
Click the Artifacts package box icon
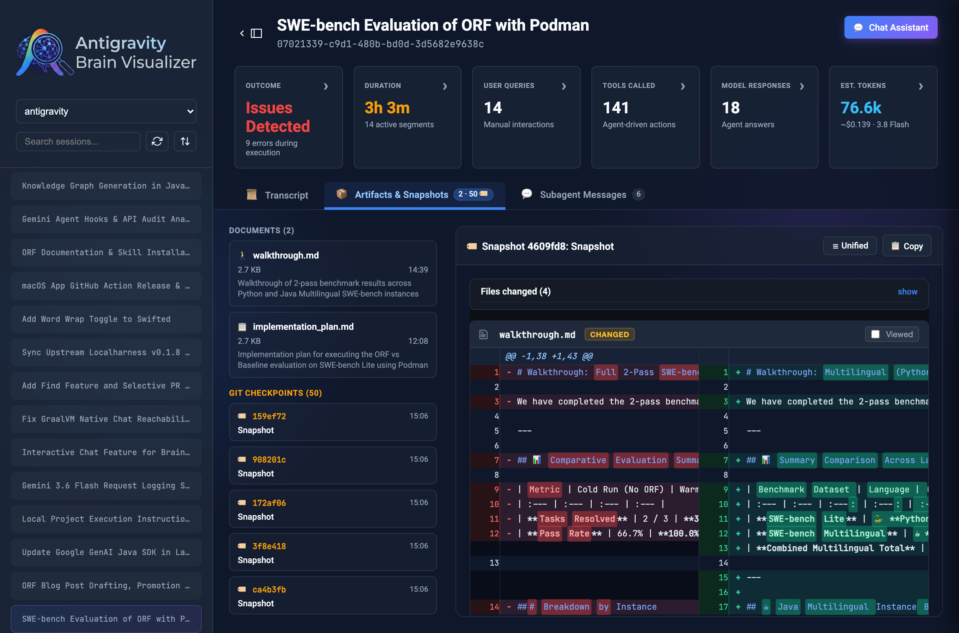click(x=342, y=194)
